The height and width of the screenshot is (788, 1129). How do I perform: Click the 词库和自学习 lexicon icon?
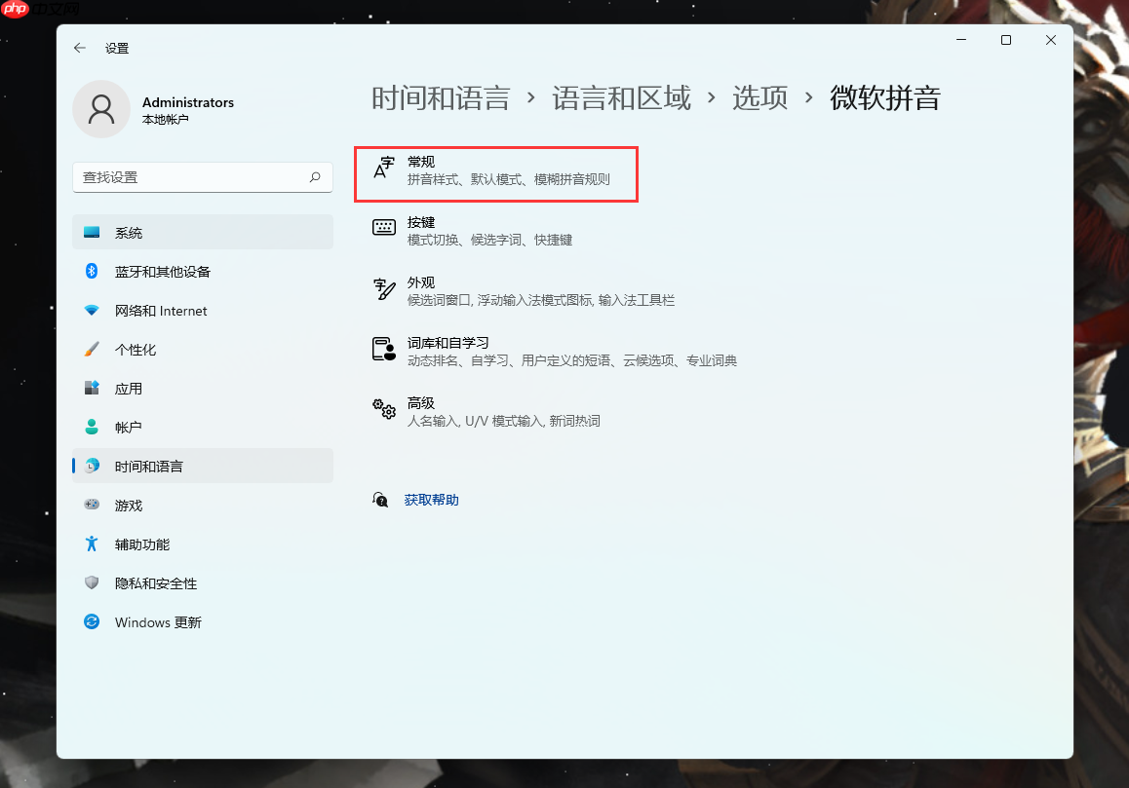[384, 351]
